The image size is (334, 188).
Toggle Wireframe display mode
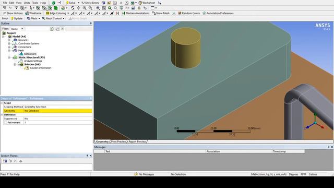click(33, 13)
